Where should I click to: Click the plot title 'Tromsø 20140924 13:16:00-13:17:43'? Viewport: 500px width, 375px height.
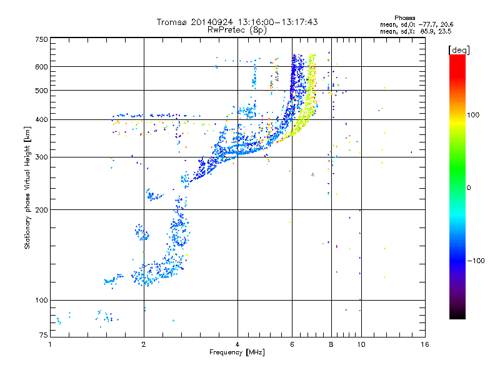[237, 22]
